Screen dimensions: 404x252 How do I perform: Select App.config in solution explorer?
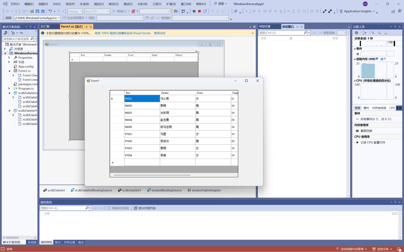tap(26, 66)
